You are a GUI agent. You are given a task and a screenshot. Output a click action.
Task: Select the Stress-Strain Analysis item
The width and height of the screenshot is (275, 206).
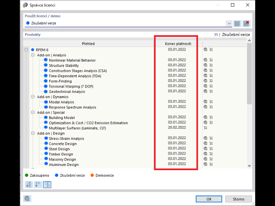67,138
